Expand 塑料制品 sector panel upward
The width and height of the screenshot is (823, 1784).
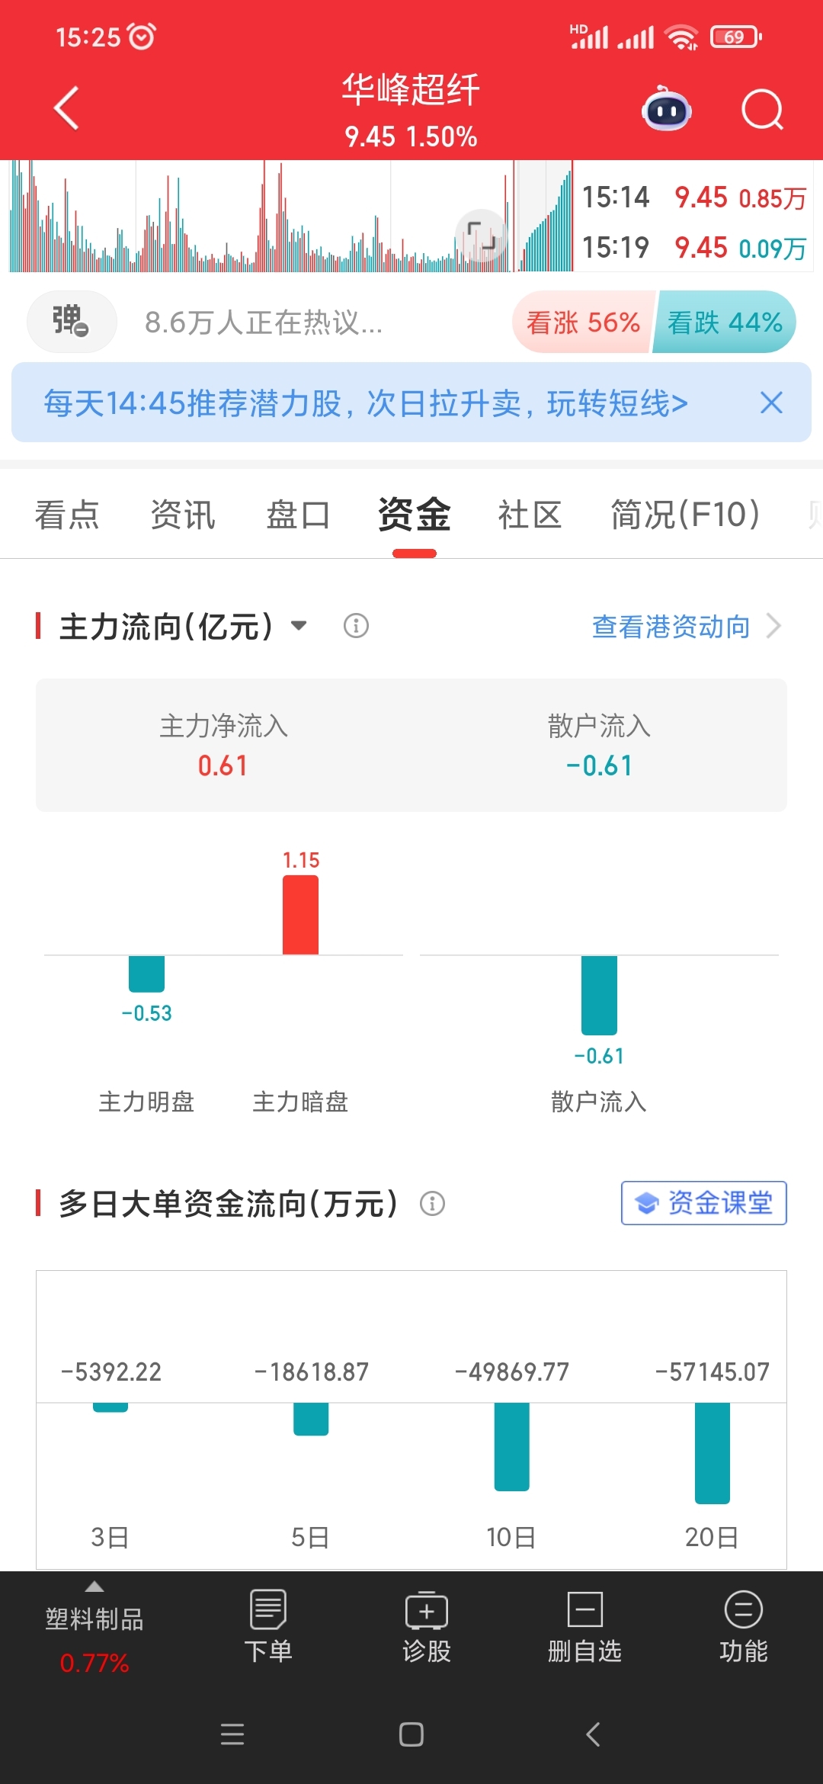click(94, 1587)
